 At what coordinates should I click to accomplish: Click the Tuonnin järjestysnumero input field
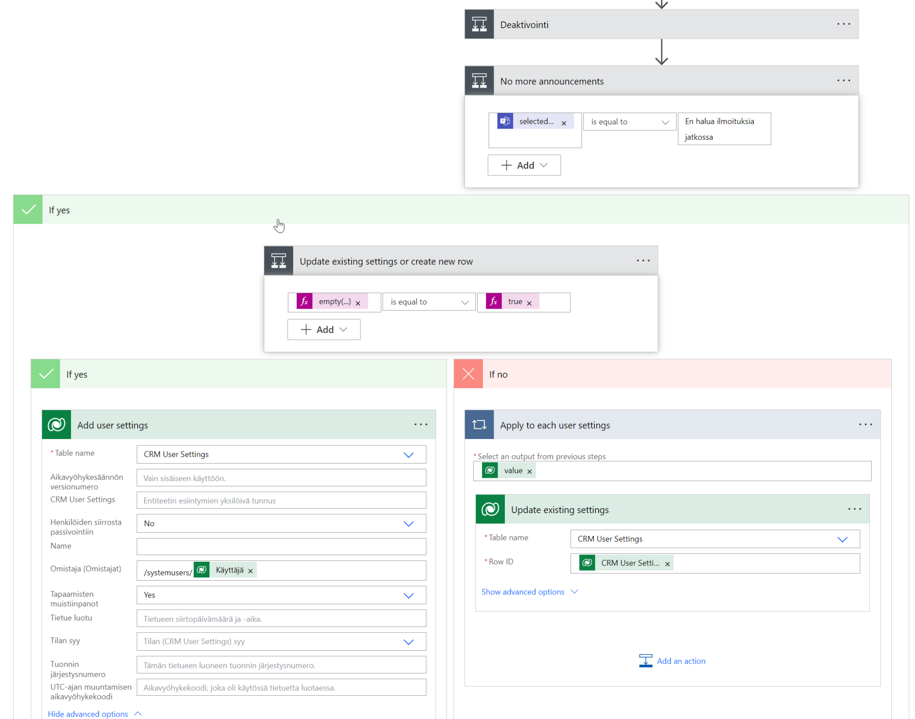(281, 665)
